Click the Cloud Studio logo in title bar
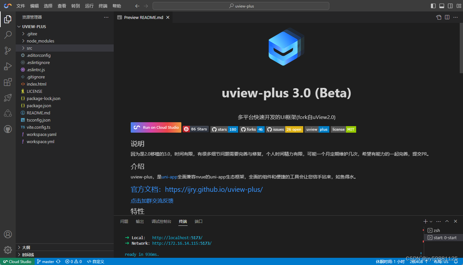This screenshot has width=463, height=265. point(8,6)
